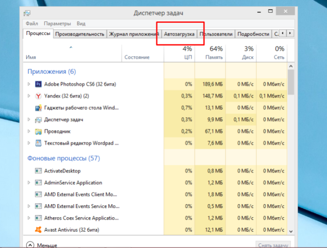
Task: Select the desktop gadgets process icon
Action: pyautogui.click(x=38, y=108)
